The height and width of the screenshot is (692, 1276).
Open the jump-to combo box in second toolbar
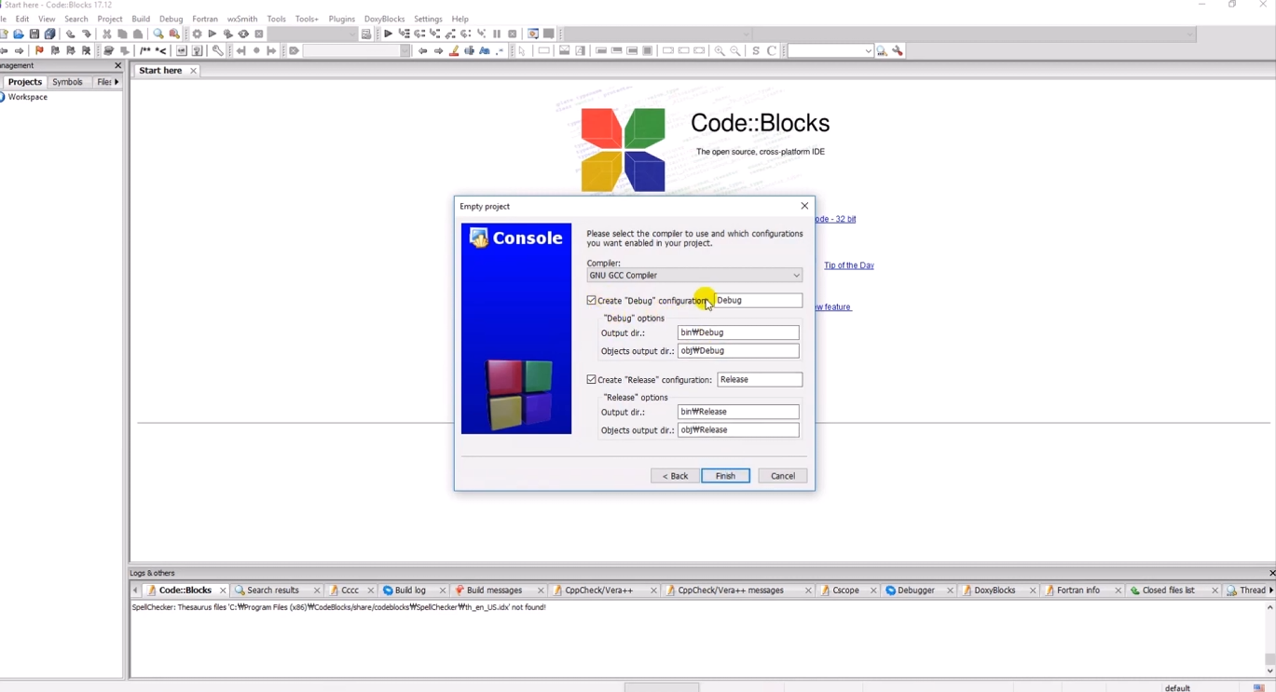pyautogui.click(x=357, y=51)
